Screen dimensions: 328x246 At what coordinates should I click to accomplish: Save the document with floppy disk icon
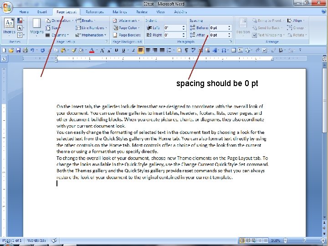(x=18, y=50)
